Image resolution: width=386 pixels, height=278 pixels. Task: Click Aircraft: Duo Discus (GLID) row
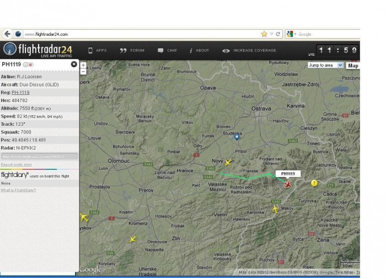[x=39, y=85]
